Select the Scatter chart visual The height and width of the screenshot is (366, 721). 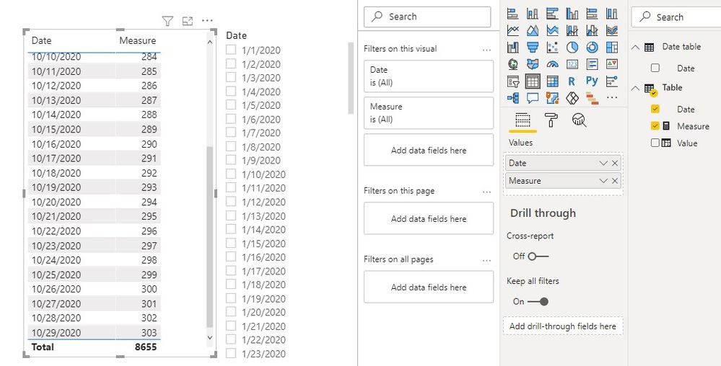pyautogui.click(x=552, y=47)
